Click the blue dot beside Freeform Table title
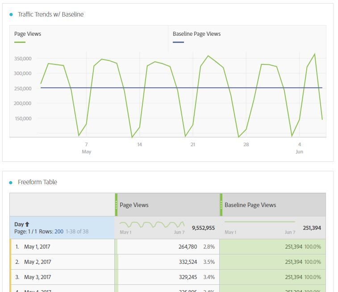 pyautogui.click(x=11, y=182)
